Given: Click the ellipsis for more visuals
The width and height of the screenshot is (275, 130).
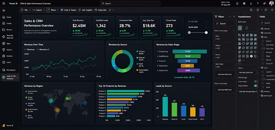Looking at the screenshot, I should pyautogui.click(x=243, y=61).
